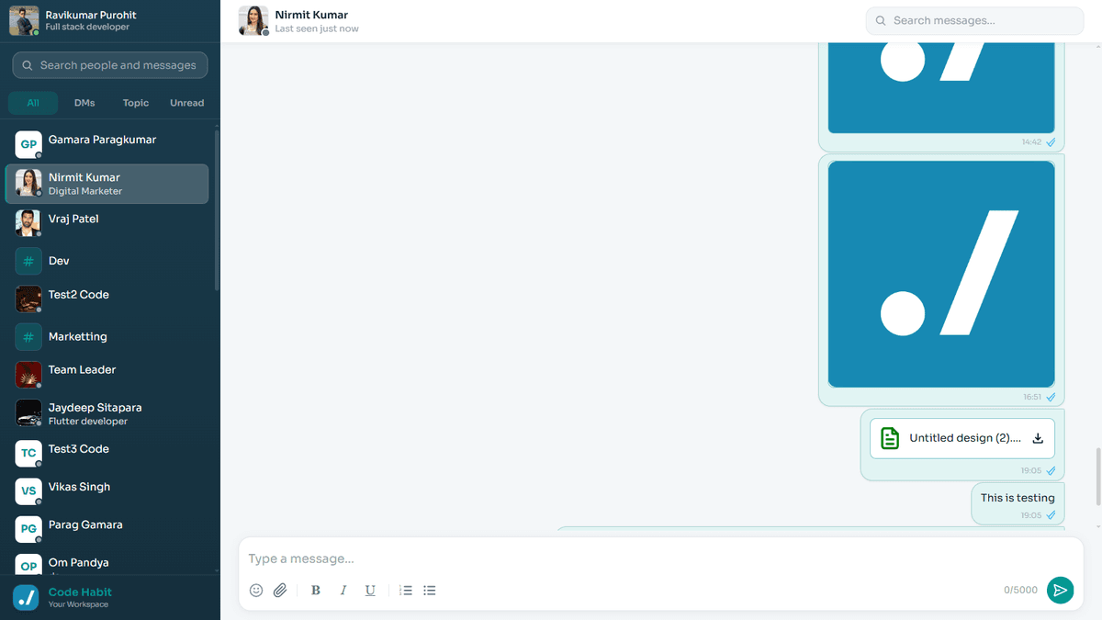This screenshot has width=1102, height=620.
Task: Open chat with Vikas Singh
Action: [x=107, y=491]
